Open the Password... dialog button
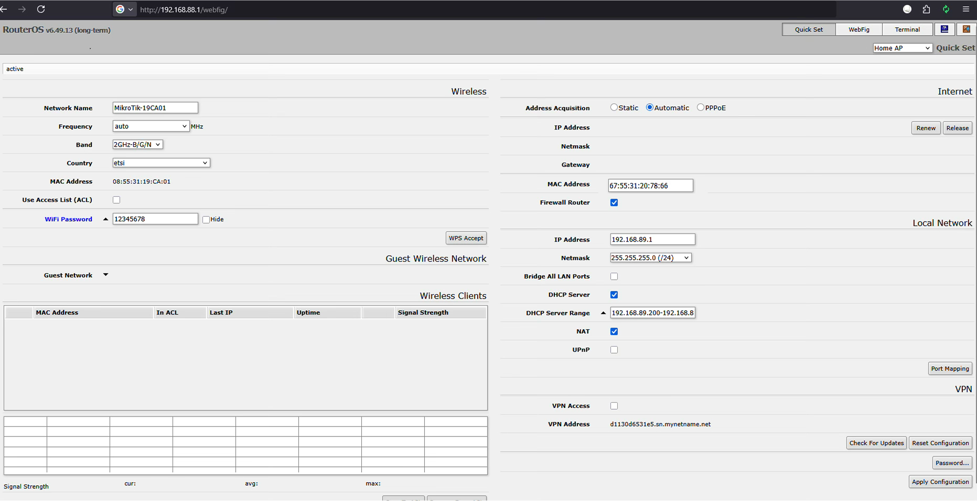977x501 pixels. (952, 463)
